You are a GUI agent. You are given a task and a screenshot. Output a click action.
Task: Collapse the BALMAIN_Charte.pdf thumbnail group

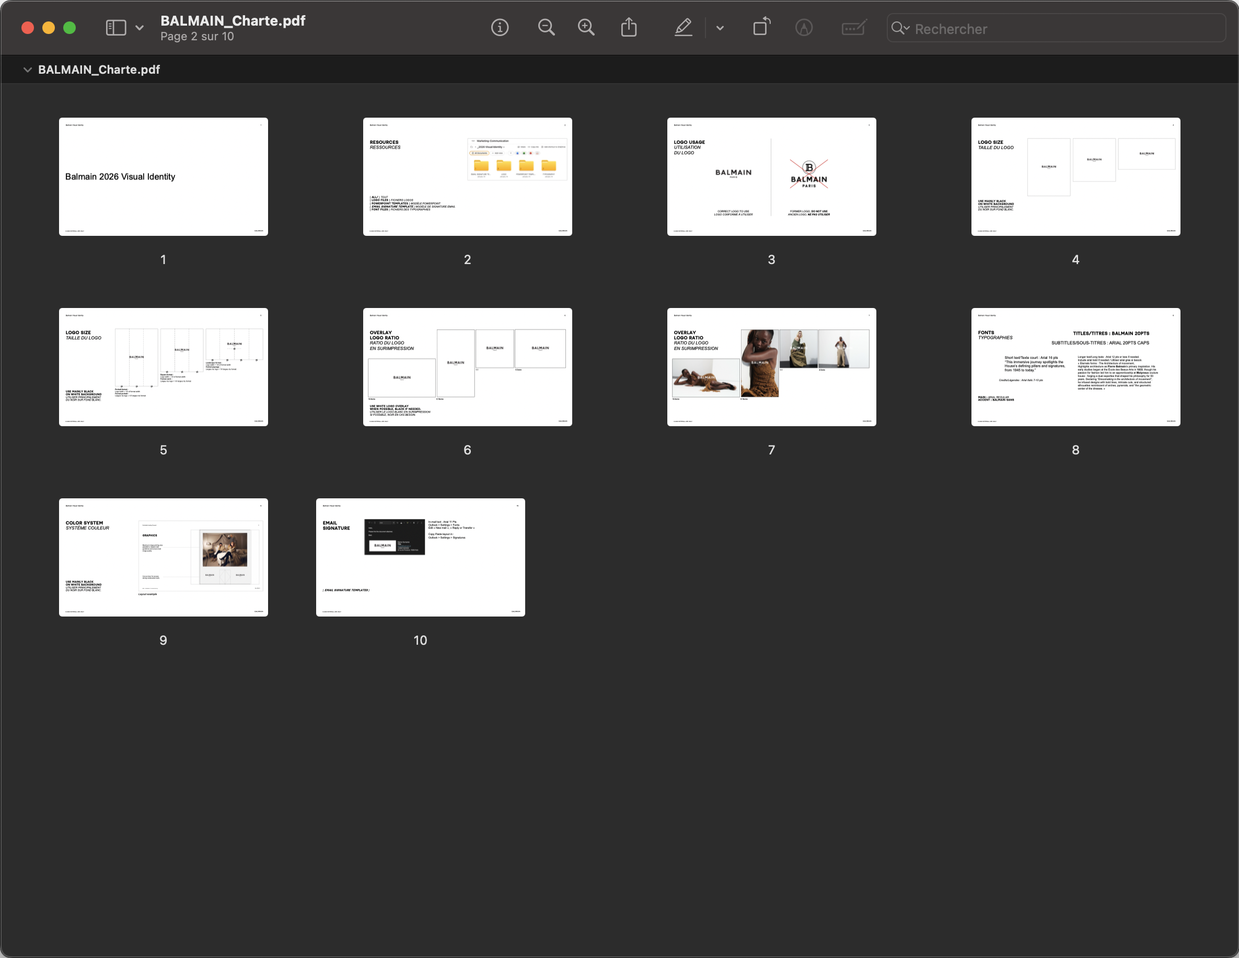[x=27, y=70]
